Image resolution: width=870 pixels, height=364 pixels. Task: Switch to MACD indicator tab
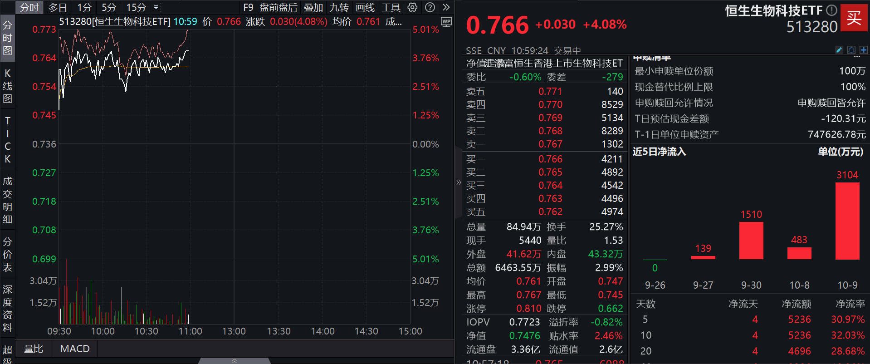pyautogui.click(x=75, y=349)
